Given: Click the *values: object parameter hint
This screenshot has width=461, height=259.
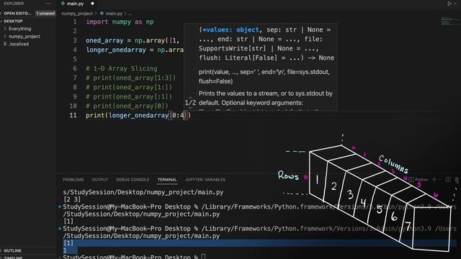Looking at the screenshot, I should click(230, 30).
